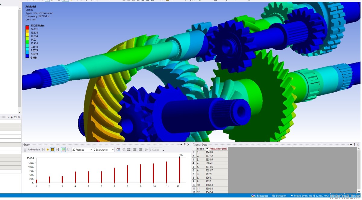The image size is (362, 200).
Task: Click the zoom icon in Graph toolbar
Action: point(124,150)
